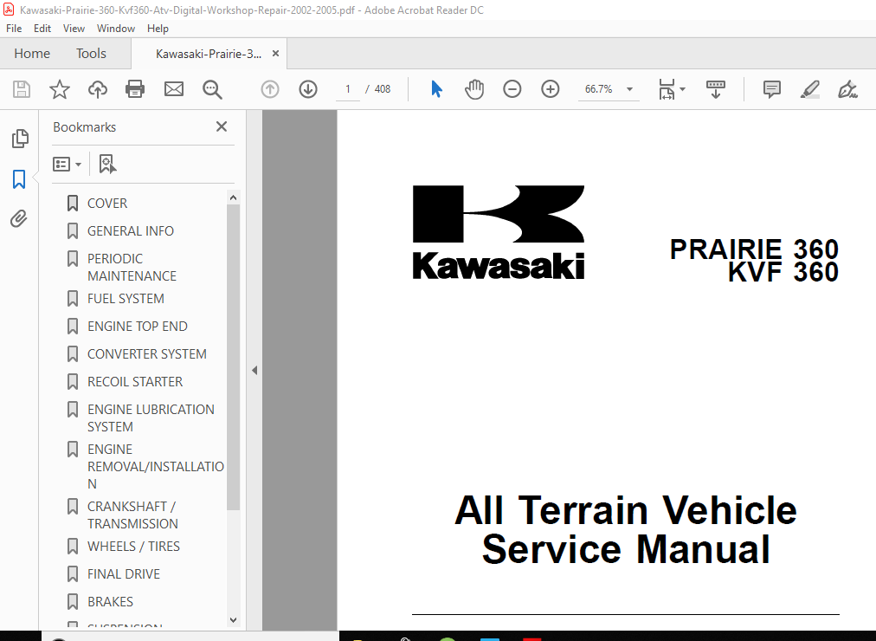Screen dimensions: 876x641
Task: Activate the Hand pan tool
Action: tap(474, 89)
